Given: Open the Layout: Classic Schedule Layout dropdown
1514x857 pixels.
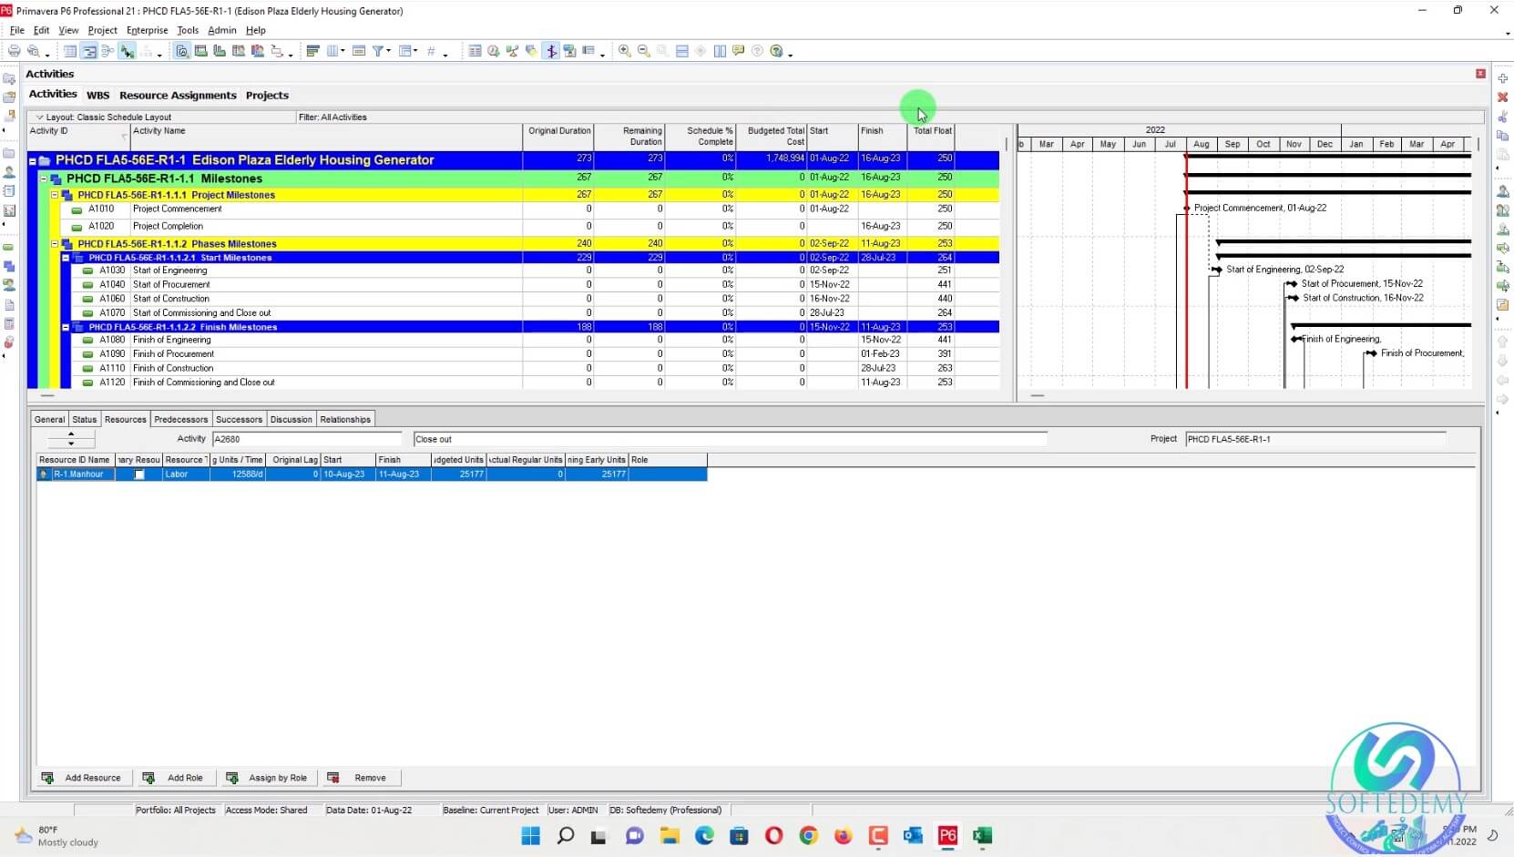Looking at the screenshot, I should click(40, 117).
